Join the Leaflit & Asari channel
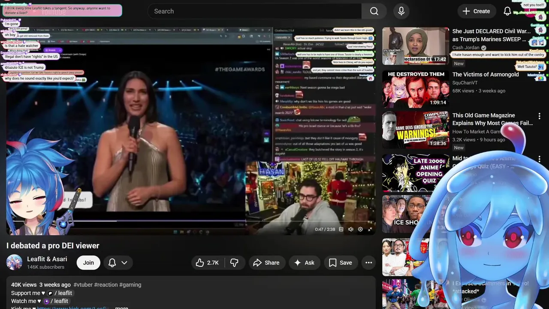This screenshot has width=549, height=309. [88, 263]
